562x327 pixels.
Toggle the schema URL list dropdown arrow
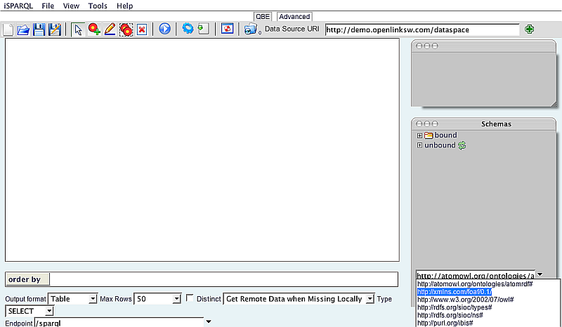point(540,274)
